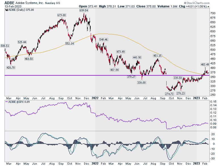The height and width of the screenshot is (166, 221).
Task: Click the High 376.31 value
Action: point(108,7)
